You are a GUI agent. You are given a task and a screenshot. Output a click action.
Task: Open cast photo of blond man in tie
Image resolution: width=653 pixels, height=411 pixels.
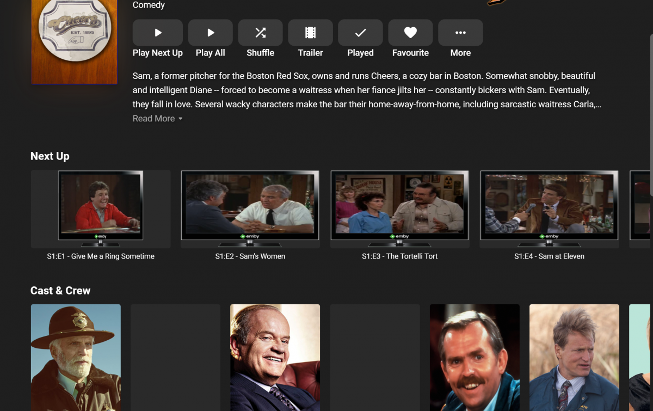click(574, 358)
